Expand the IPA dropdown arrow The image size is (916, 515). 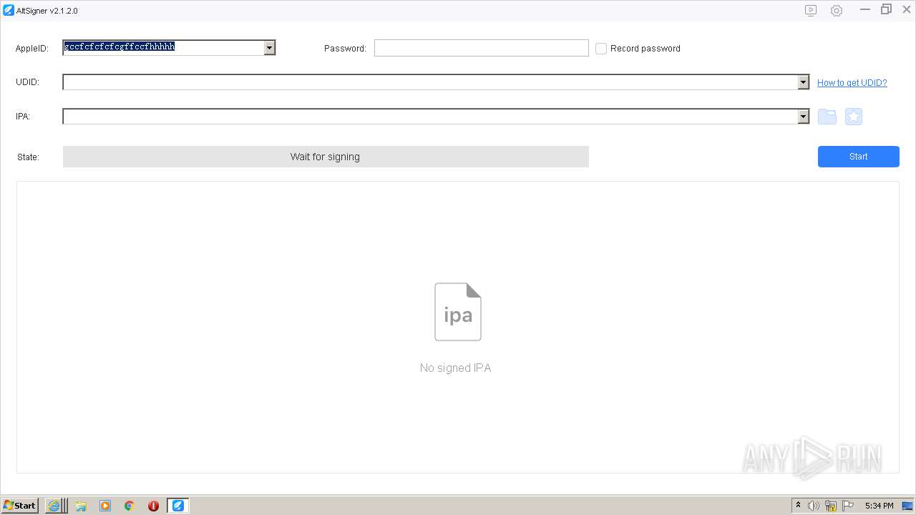[803, 117]
